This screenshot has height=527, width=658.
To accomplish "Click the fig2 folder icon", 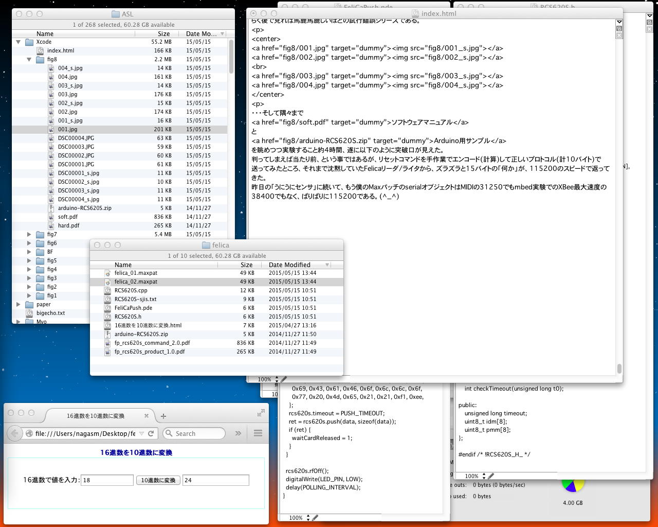I will (x=40, y=287).
